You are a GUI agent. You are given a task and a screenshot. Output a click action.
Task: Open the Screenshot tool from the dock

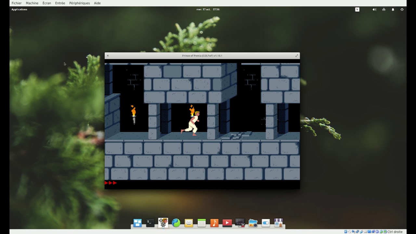pos(240,223)
